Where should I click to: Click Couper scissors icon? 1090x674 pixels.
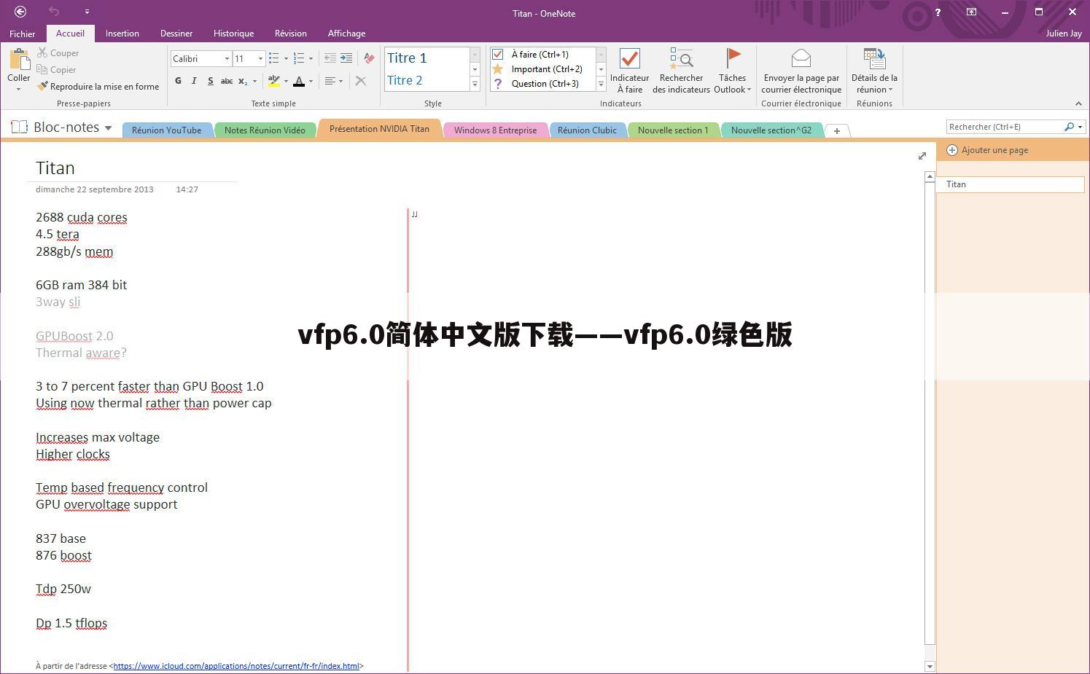click(x=42, y=52)
